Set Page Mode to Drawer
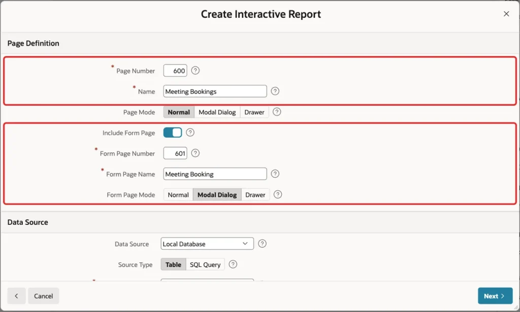 254,112
